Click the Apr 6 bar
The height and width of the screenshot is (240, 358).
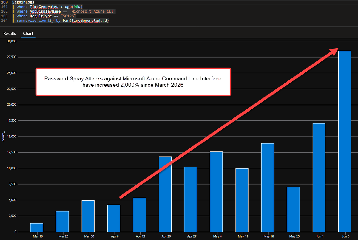tap(114, 218)
